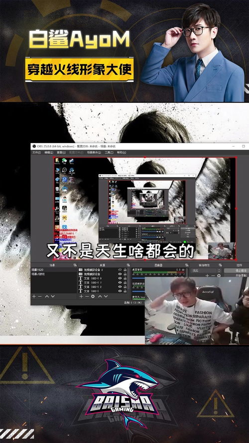Image resolution: width=249 pixels, height=443 pixels.
Task: Open the 查看(V) menu
Action: [x=61, y=152]
